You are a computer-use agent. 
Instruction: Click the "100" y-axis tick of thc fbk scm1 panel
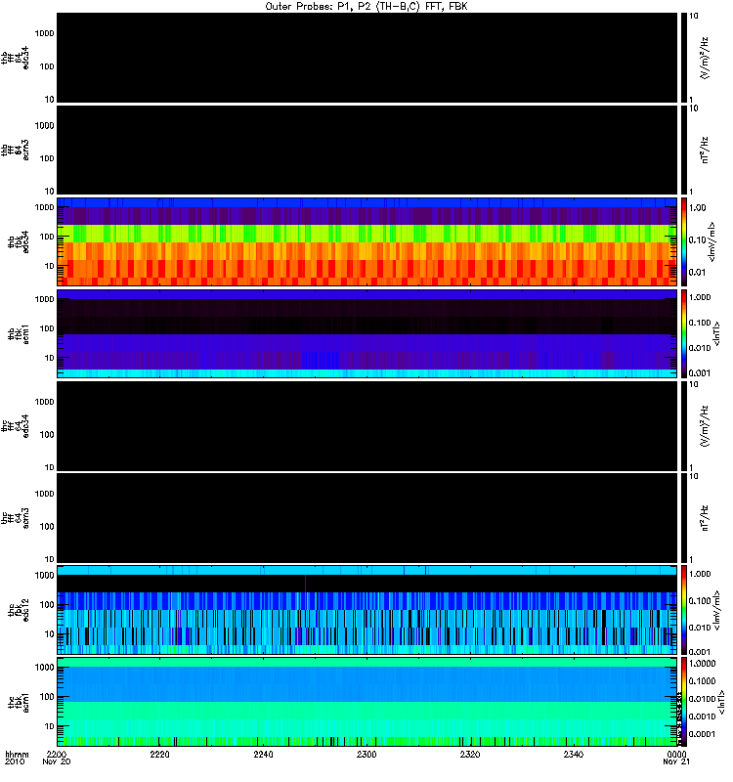click(47, 697)
